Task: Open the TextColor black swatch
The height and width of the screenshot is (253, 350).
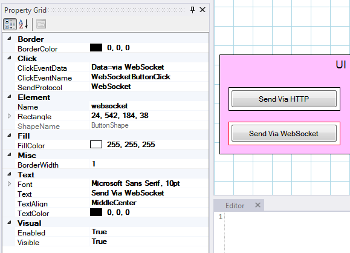Action: pyautogui.click(x=96, y=212)
